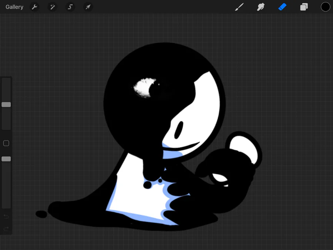Select the Eraser tool
This screenshot has width=333, height=250.
click(x=282, y=7)
